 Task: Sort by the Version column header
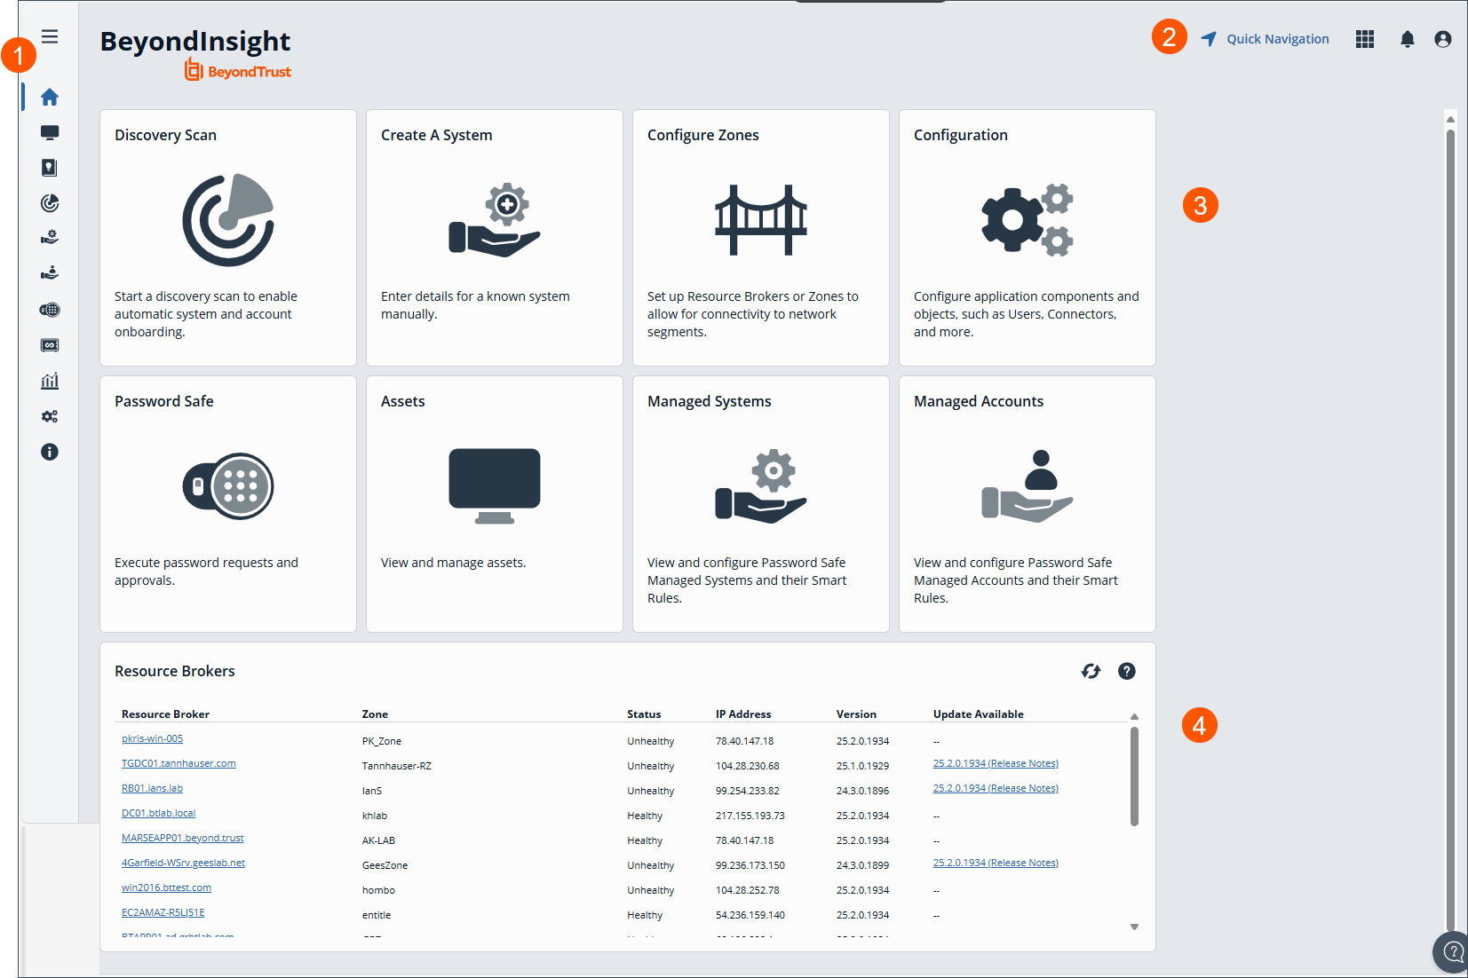(856, 714)
